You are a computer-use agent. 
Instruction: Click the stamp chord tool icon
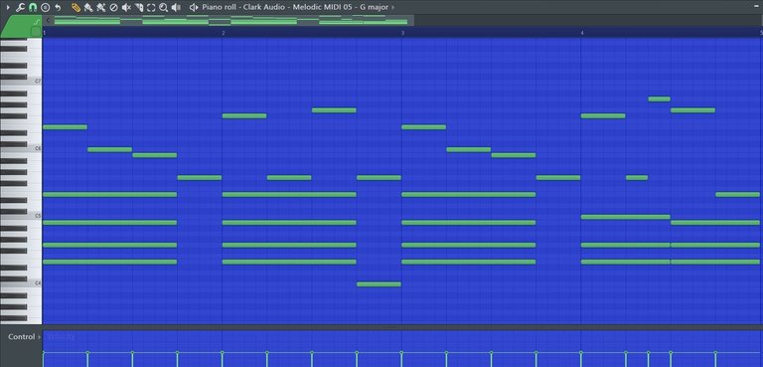46,7
